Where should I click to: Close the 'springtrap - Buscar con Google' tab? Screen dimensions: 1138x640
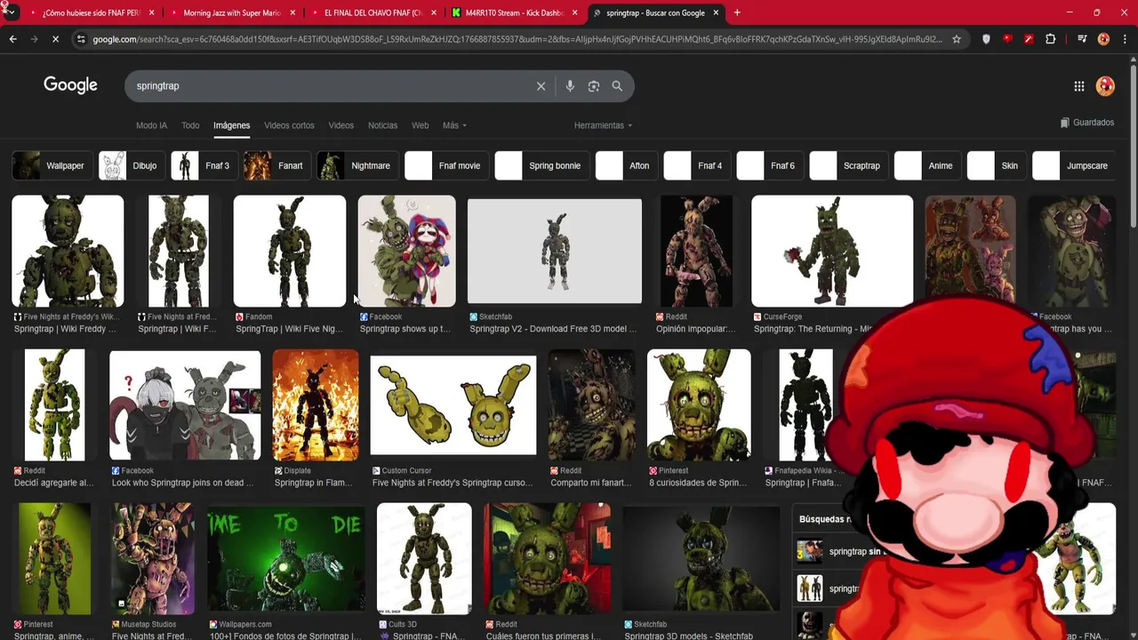[x=716, y=12]
